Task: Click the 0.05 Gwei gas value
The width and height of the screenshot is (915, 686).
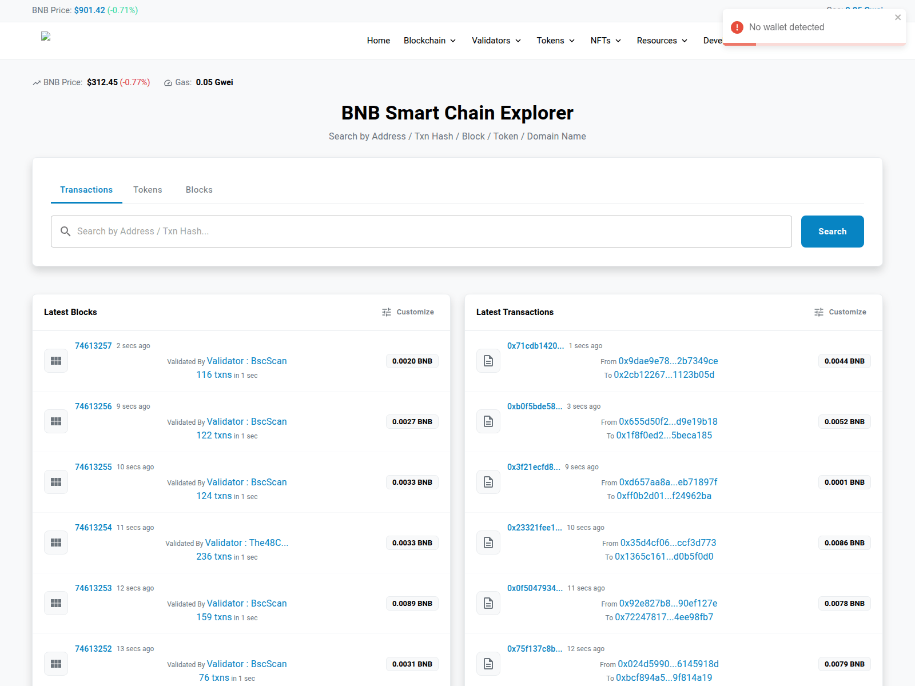Action: (214, 82)
